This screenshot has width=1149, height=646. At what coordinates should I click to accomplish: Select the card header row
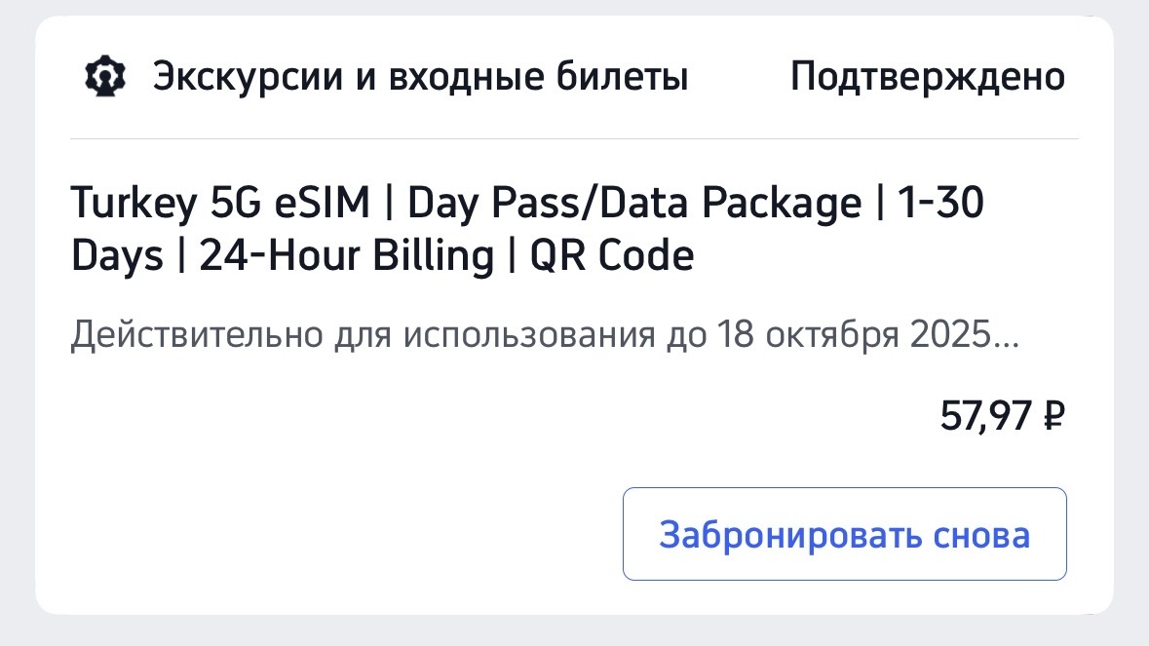click(x=574, y=74)
